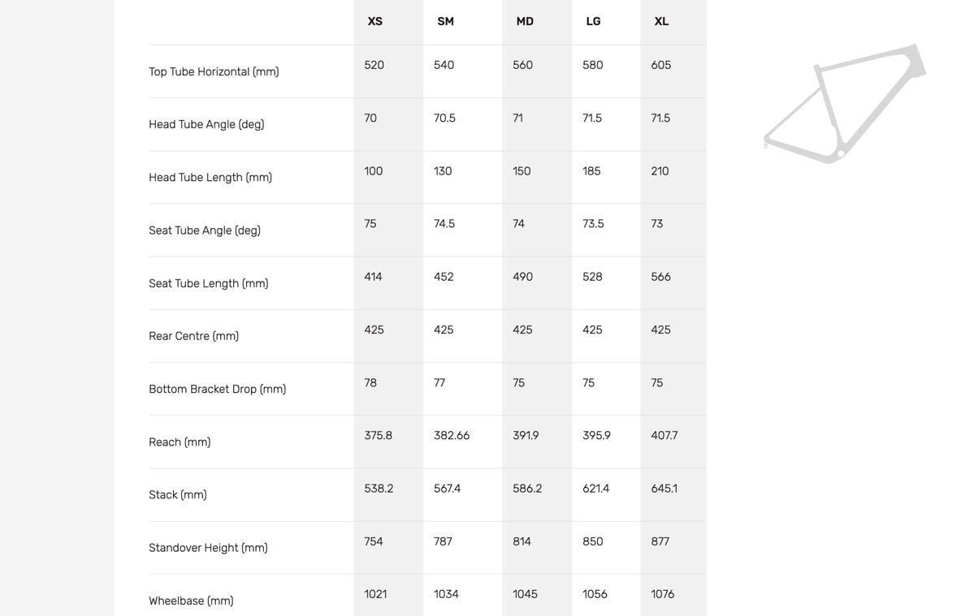This screenshot has width=974, height=616.
Task: Click the 645.1 stack value for XL
Action: tap(664, 489)
